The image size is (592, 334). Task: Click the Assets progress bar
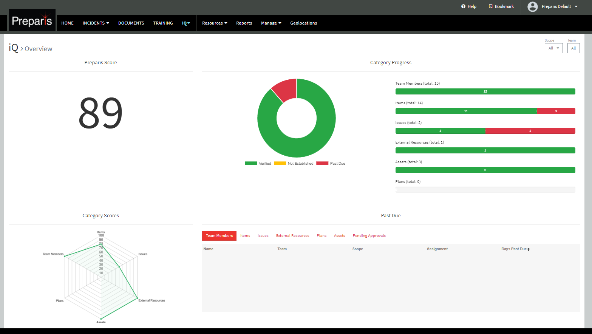[x=485, y=170]
